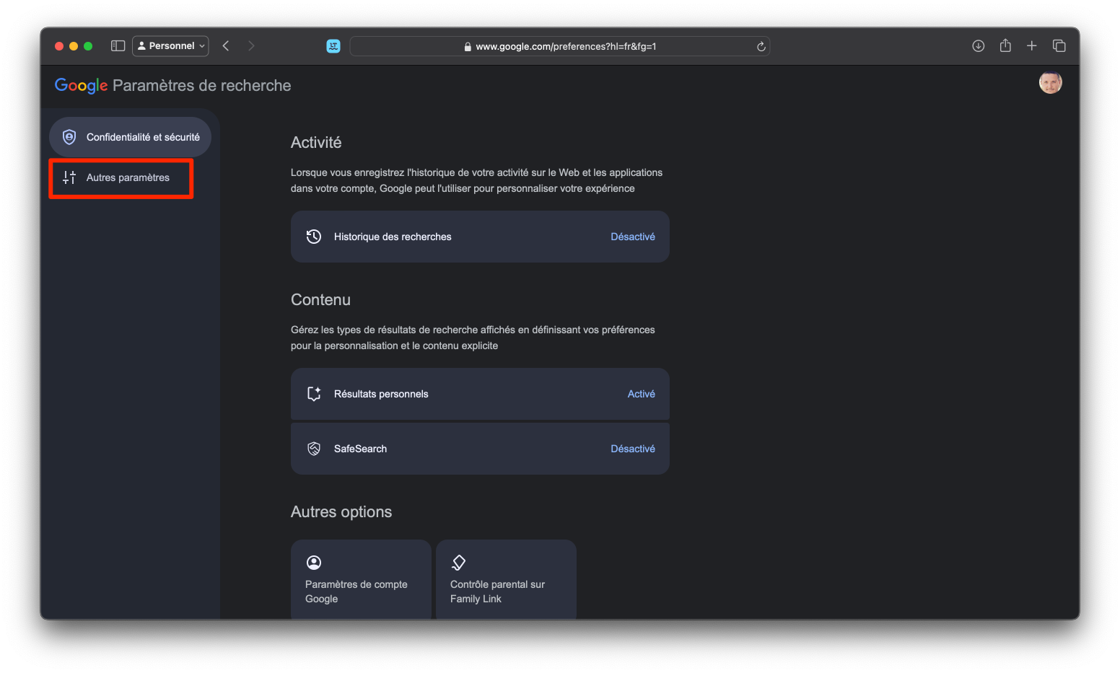Go forward with the right chevron
This screenshot has width=1120, height=673.
click(x=251, y=46)
